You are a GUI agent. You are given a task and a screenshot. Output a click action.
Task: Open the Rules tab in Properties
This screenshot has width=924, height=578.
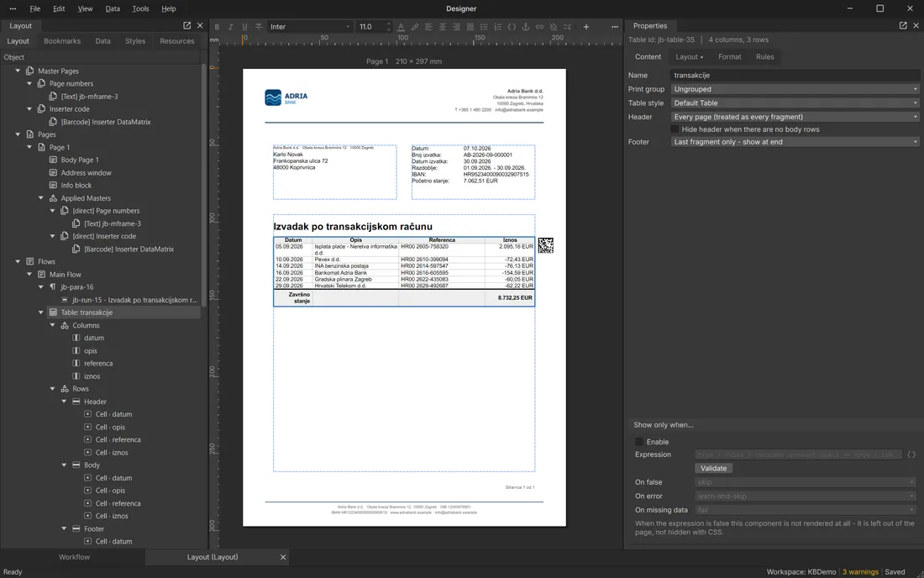pos(765,57)
